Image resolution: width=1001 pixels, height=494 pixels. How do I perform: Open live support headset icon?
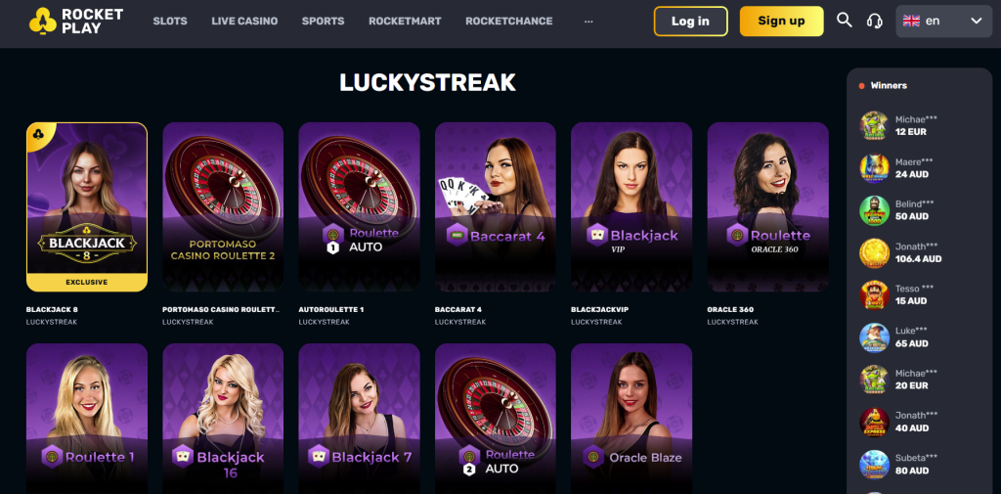coord(875,22)
